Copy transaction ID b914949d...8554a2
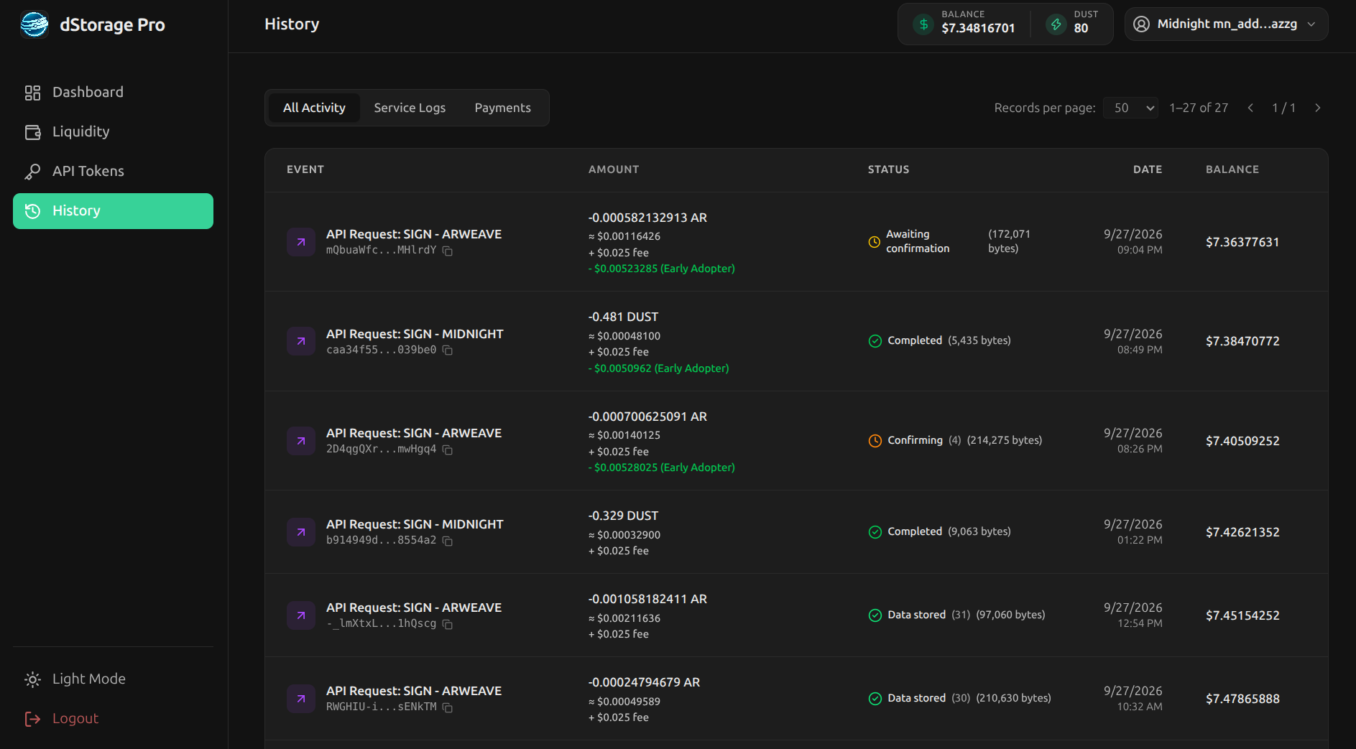This screenshot has width=1356, height=749. [x=447, y=541]
